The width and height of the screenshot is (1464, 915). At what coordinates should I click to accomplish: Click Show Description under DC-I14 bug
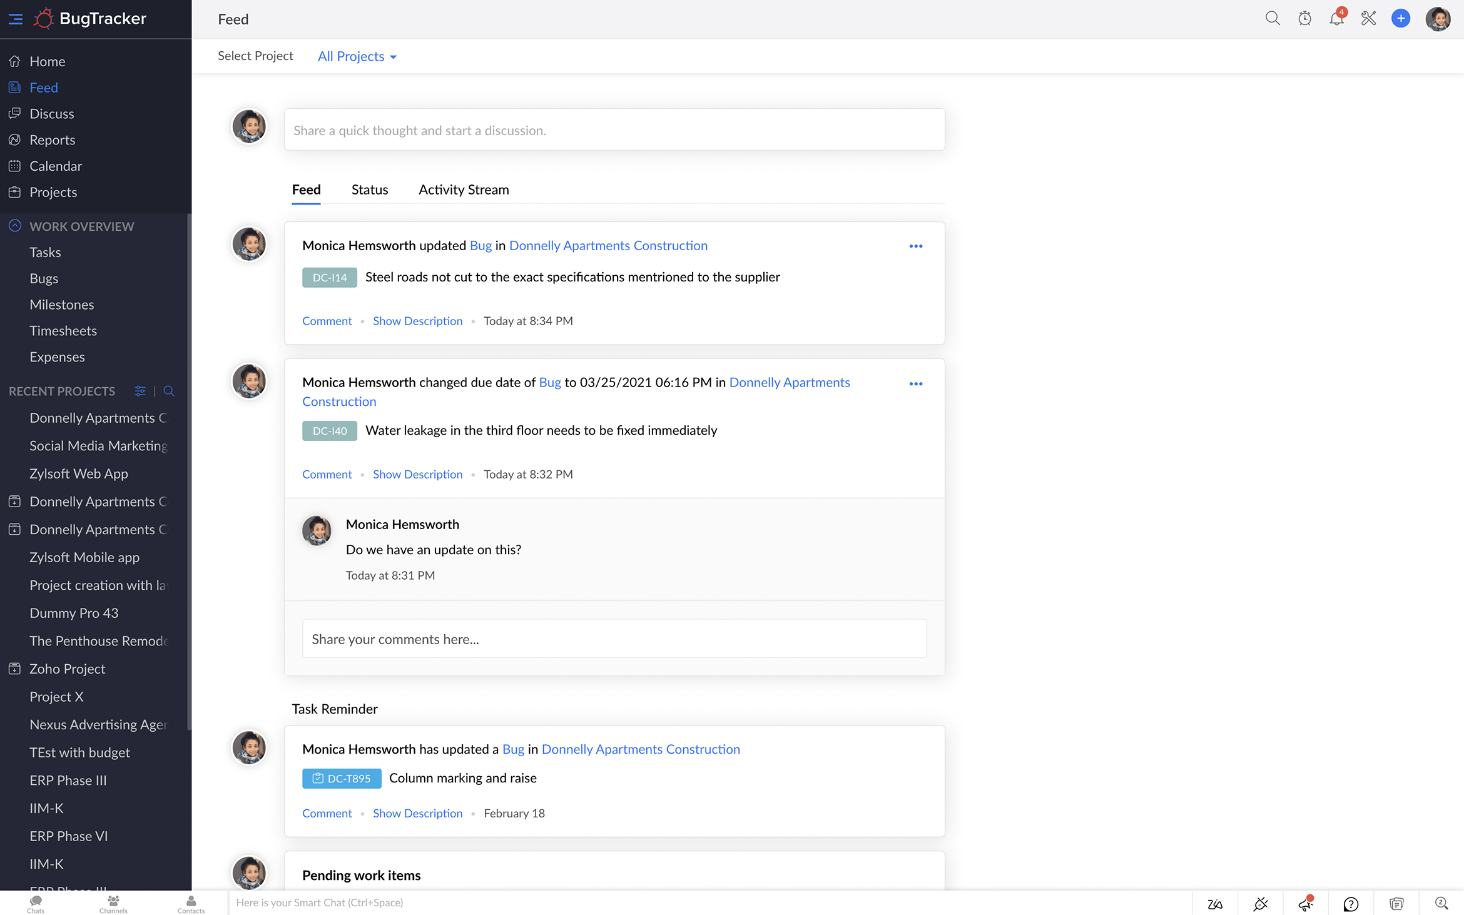tap(417, 321)
